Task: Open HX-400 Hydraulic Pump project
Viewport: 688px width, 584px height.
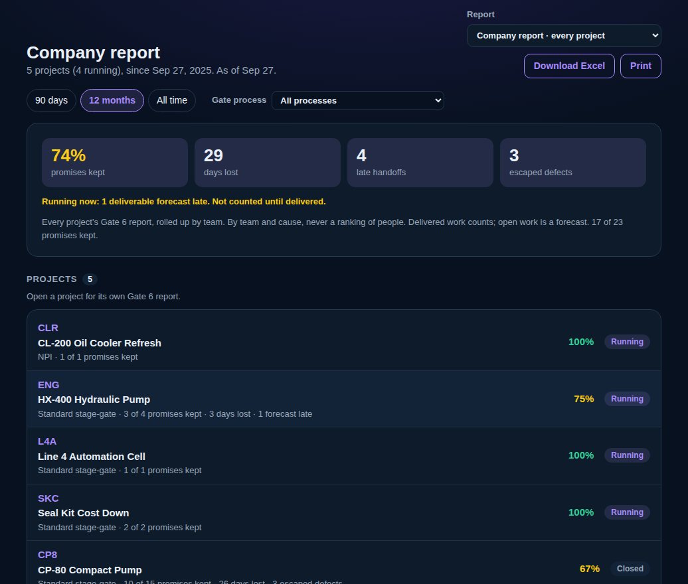Action: point(344,399)
